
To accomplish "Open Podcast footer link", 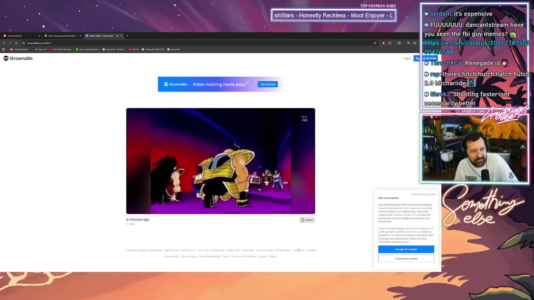I will [x=311, y=250].
